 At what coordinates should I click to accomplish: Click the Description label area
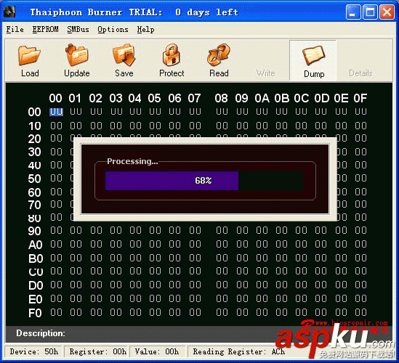tap(41, 333)
